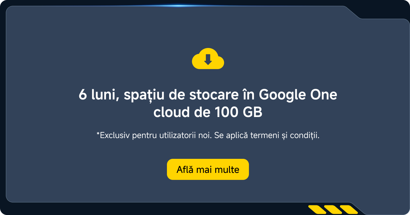Click the rounded yellow call-to-action pill
410x215 pixels.
coord(208,169)
